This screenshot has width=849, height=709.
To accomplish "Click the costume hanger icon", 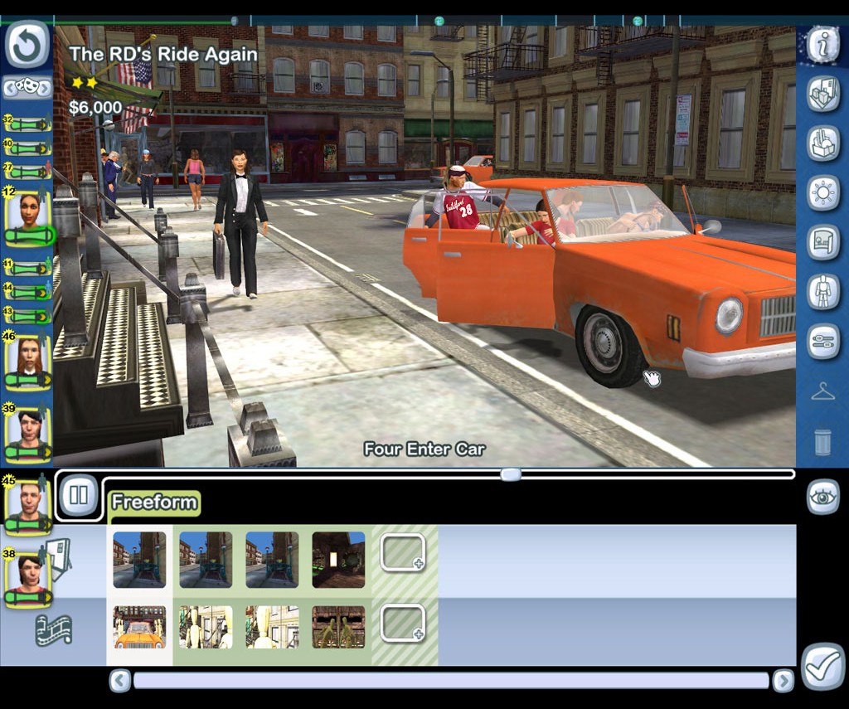I will [x=822, y=391].
